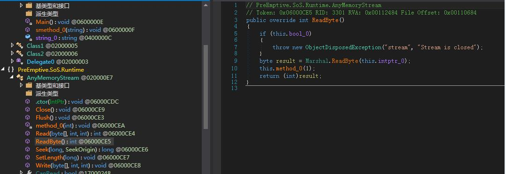Click the method icon beside the ReadByte() tree row

28,142
